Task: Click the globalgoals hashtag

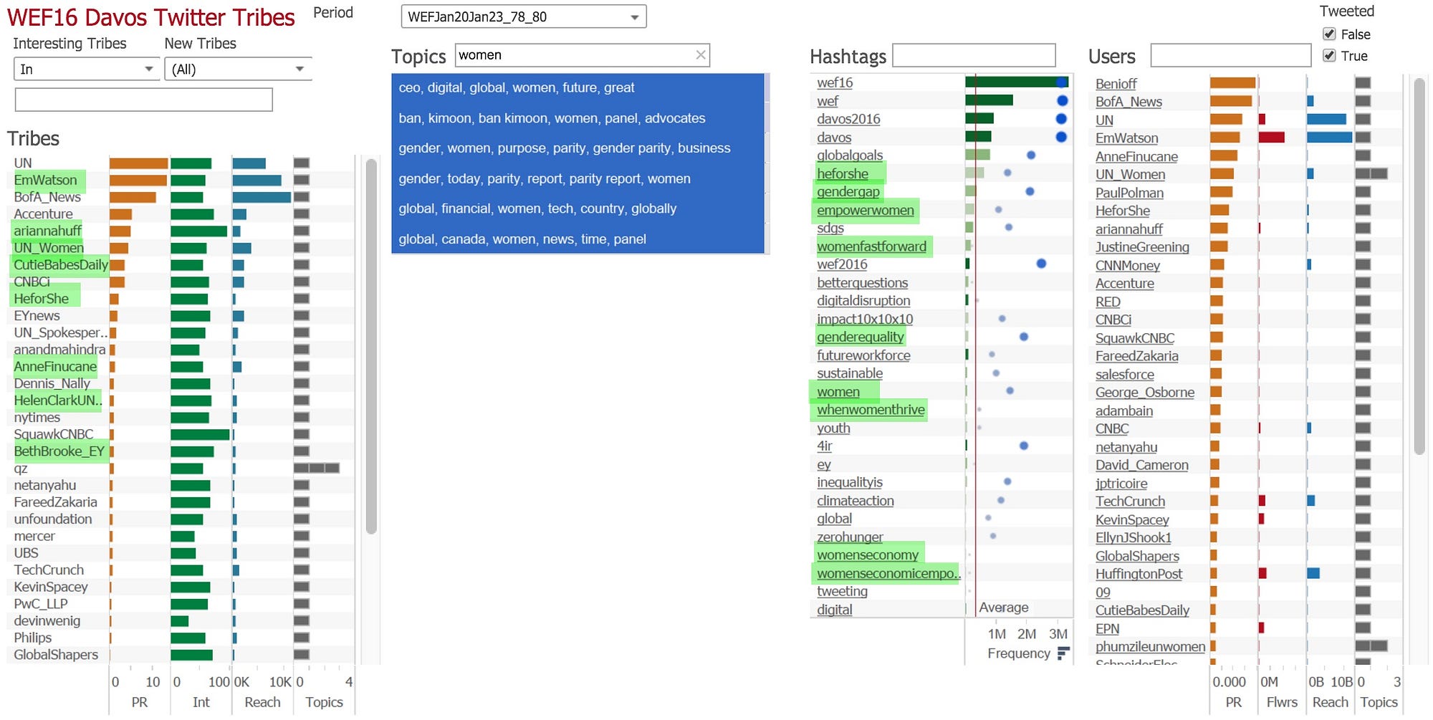Action: click(850, 155)
